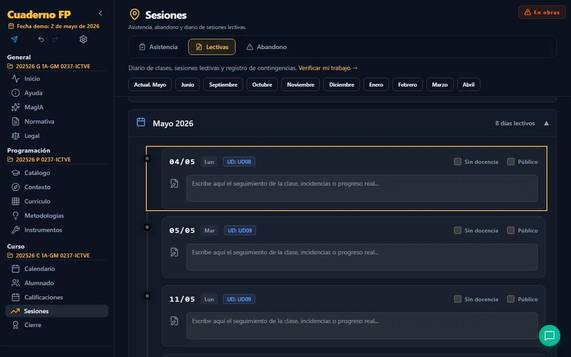Click the note icon beside 04/05 entry
Screen dimensions: 571x357
click(x=174, y=183)
